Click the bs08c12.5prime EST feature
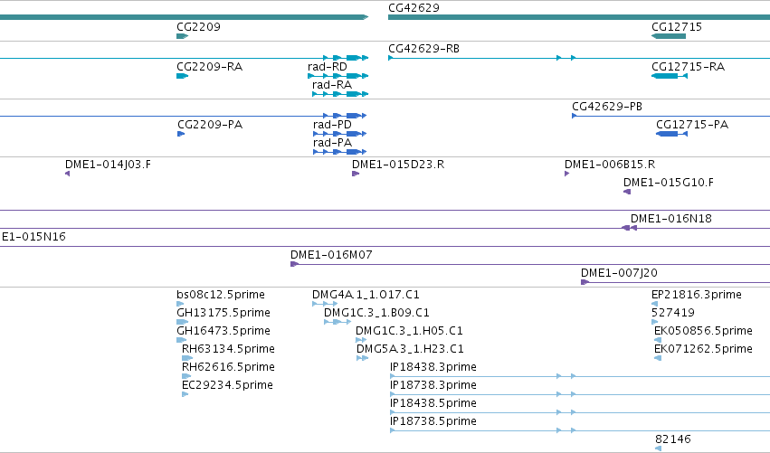 tap(180, 305)
